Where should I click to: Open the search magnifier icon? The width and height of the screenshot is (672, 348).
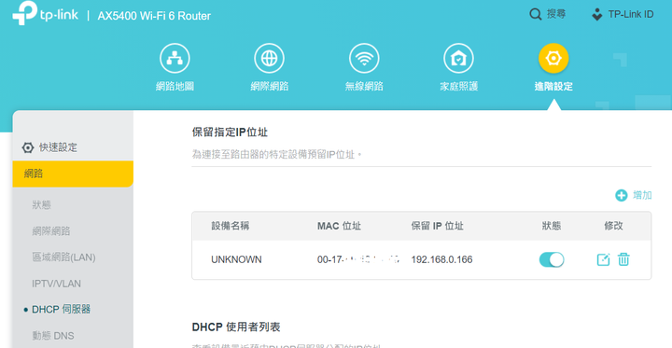coord(536,15)
